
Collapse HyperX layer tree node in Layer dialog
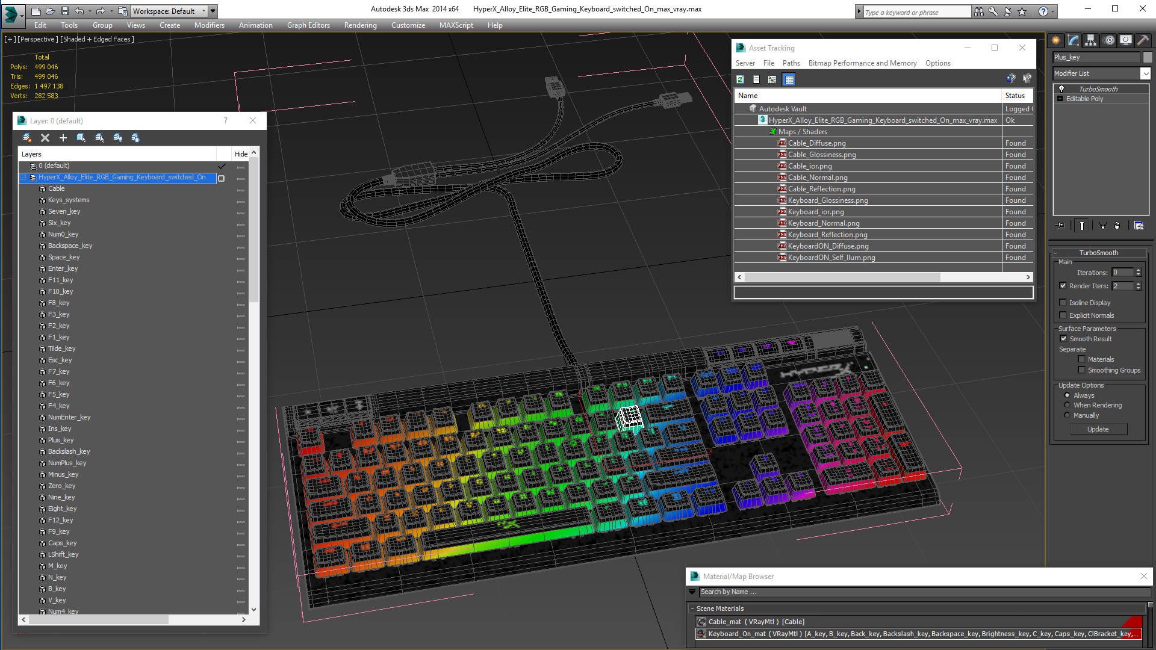coord(23,178)
